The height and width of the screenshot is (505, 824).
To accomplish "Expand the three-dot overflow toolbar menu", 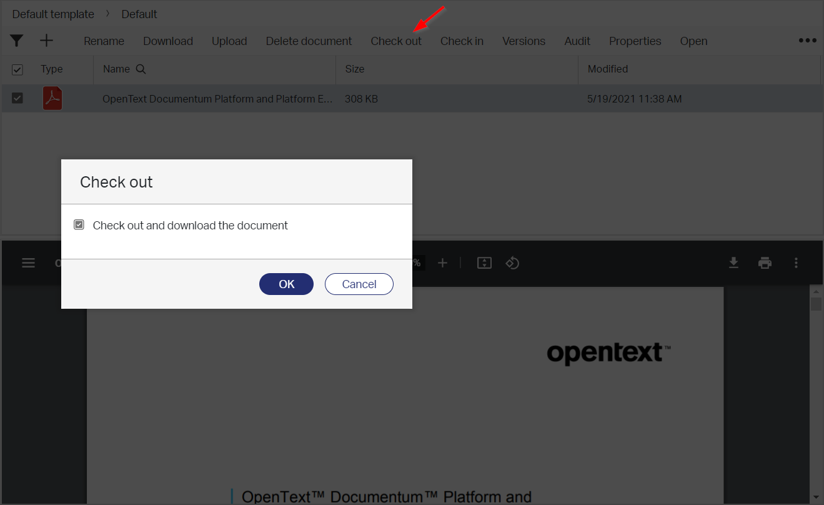I will (x=807, y=41).
